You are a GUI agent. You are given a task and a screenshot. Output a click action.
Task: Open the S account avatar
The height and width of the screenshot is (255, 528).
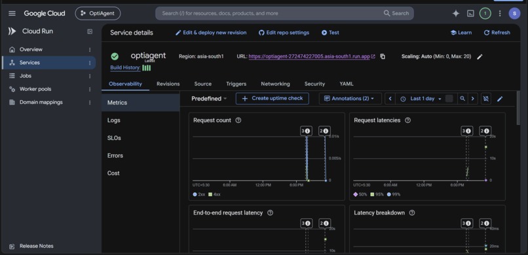click(514, 14)
